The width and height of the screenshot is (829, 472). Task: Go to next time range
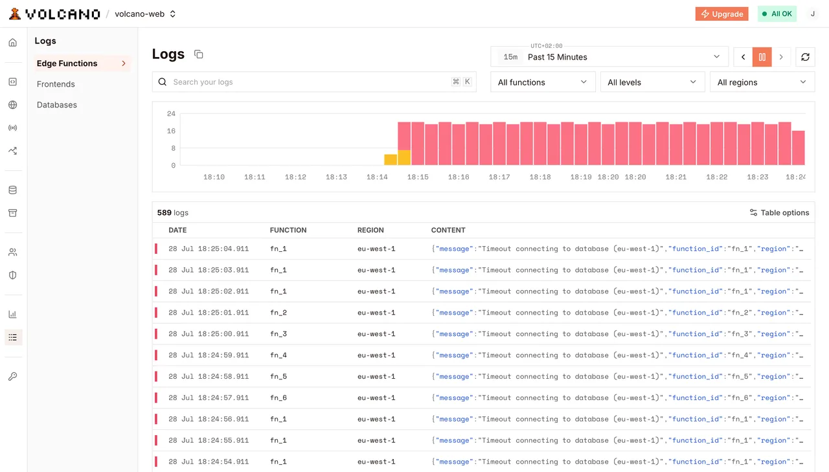[x=781, y=57]
